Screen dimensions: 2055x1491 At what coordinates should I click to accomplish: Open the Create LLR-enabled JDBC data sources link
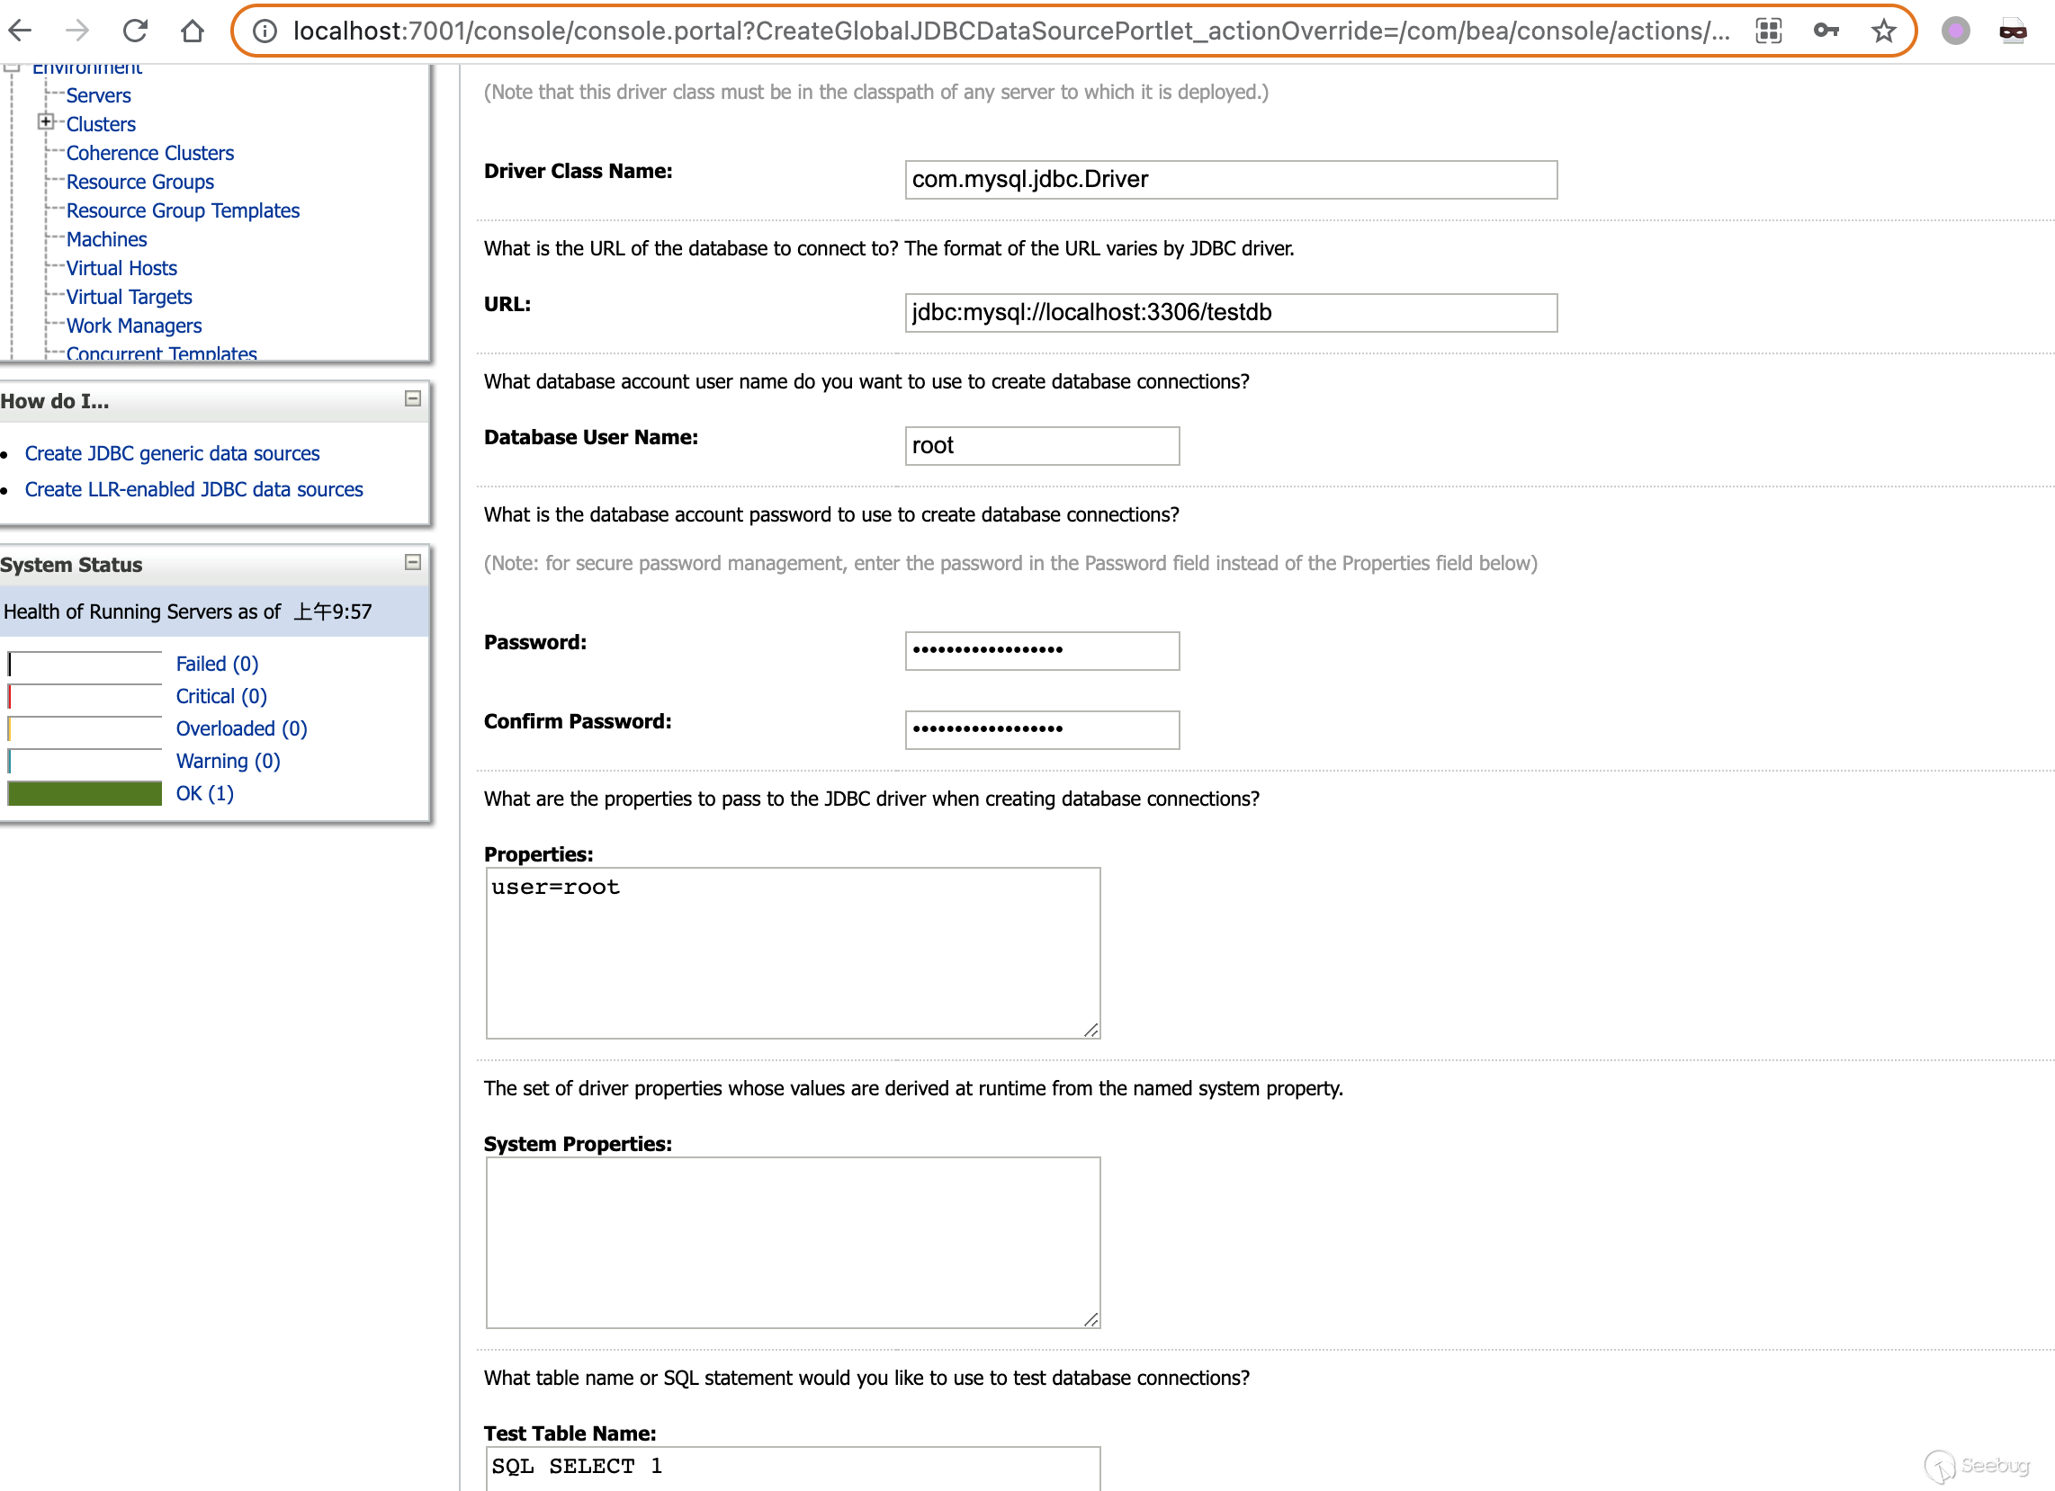pos(193,489)
